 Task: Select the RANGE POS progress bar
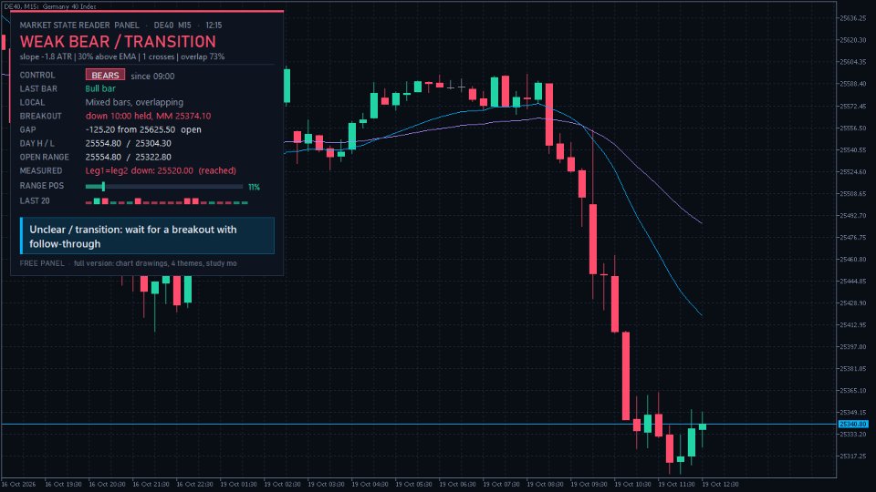(x=164, y=186)
